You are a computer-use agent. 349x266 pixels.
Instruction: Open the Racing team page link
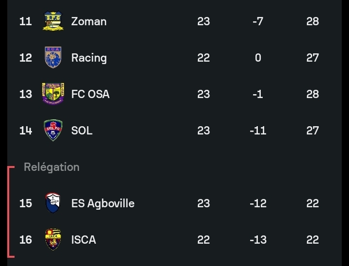[89, 58]
